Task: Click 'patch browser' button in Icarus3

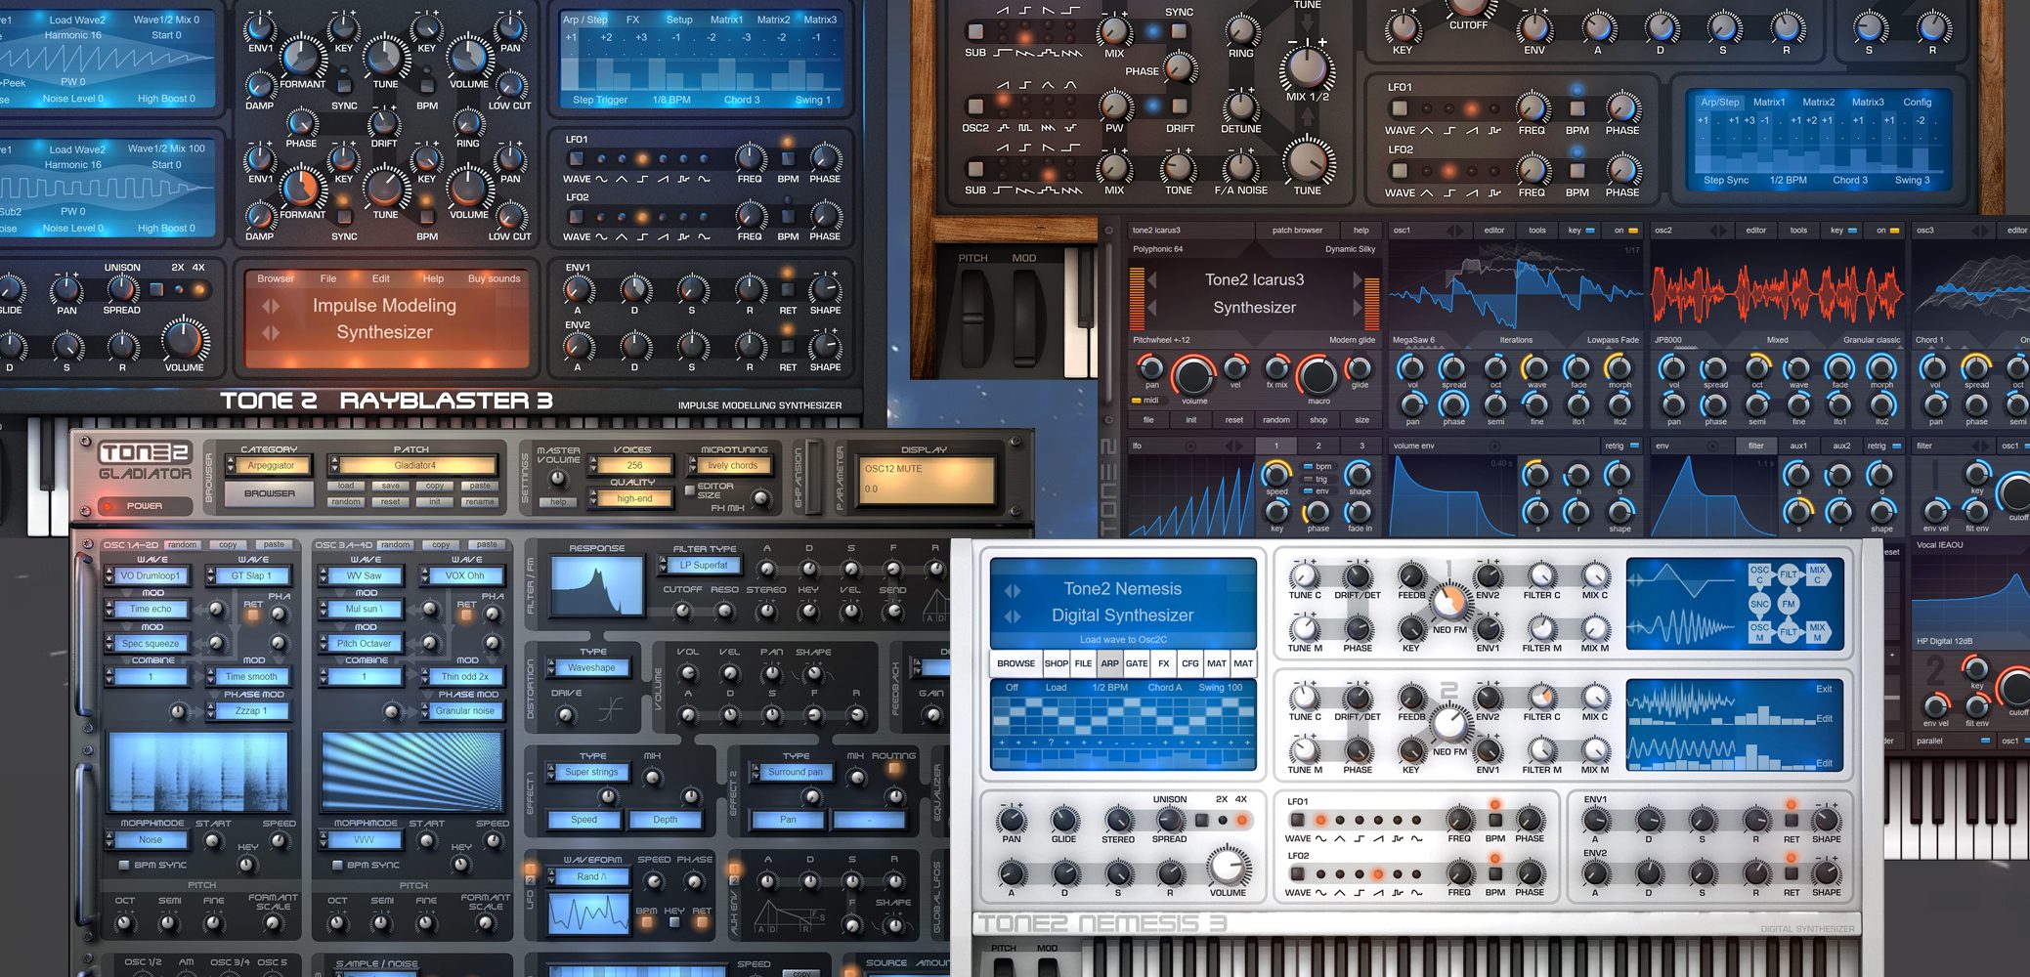Action: (x=1297, y=231)
